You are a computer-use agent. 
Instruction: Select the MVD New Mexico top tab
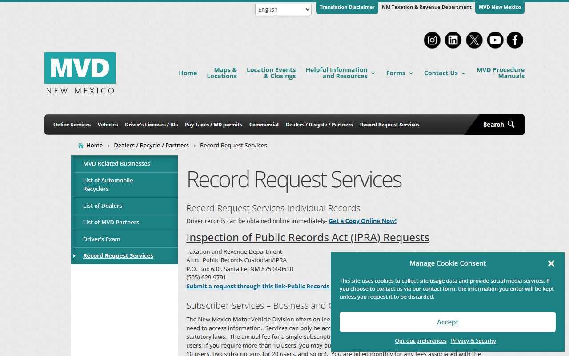[x=500, y=8]
